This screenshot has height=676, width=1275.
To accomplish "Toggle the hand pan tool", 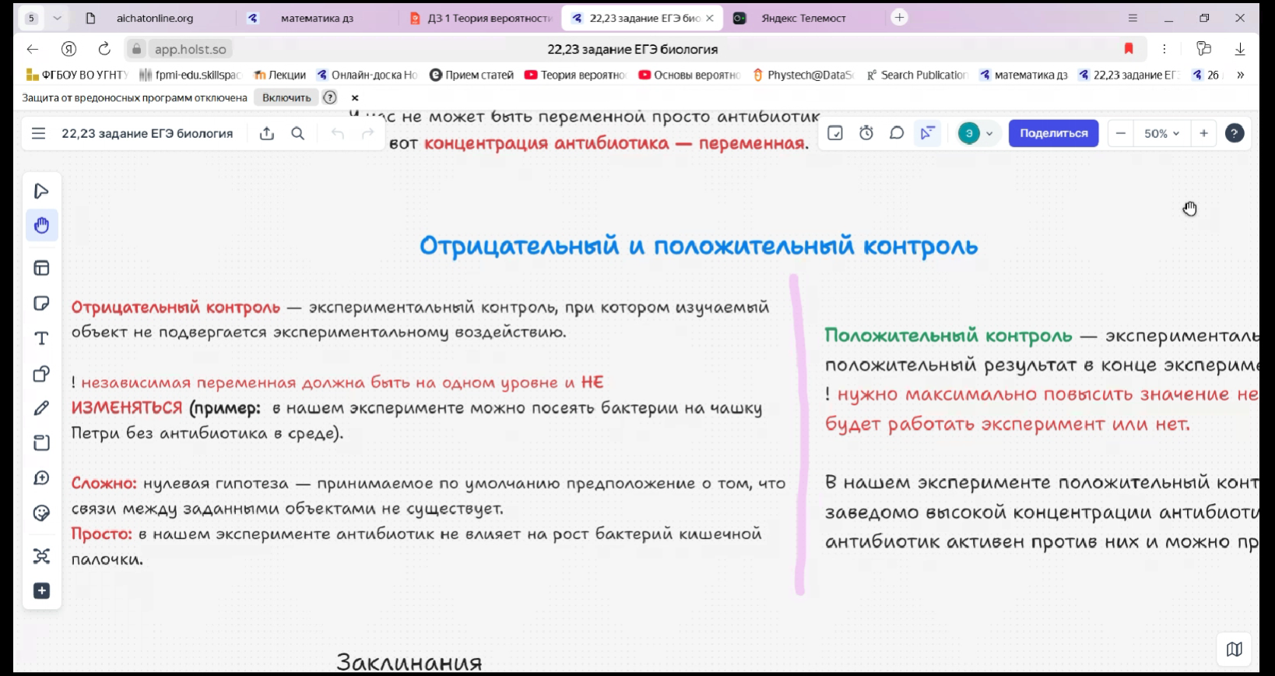I will pos(41,226).
